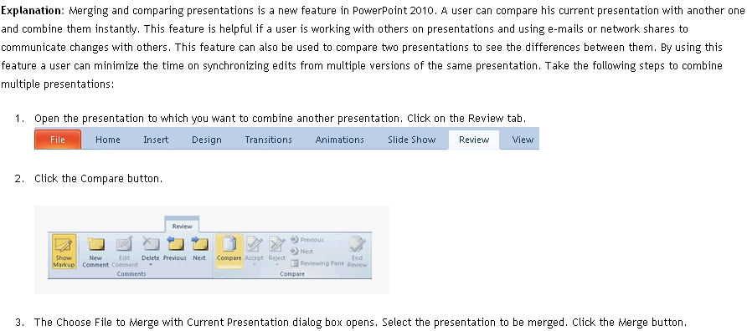Toggle the Reviewing Pane option

pos(317,263)
